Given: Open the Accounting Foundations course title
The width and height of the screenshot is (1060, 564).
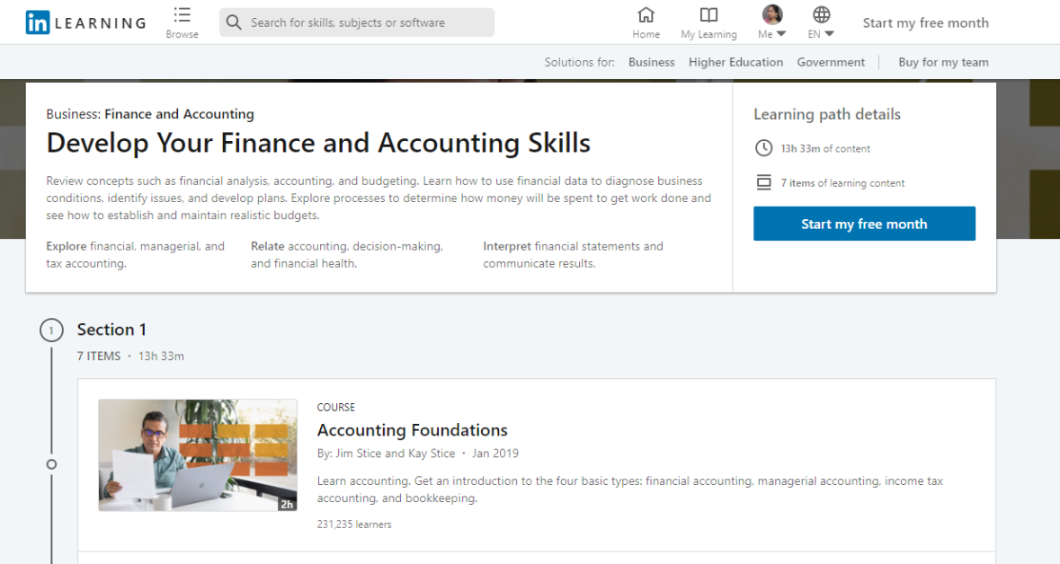Looking at the screenshot, I should click(412, 430).
